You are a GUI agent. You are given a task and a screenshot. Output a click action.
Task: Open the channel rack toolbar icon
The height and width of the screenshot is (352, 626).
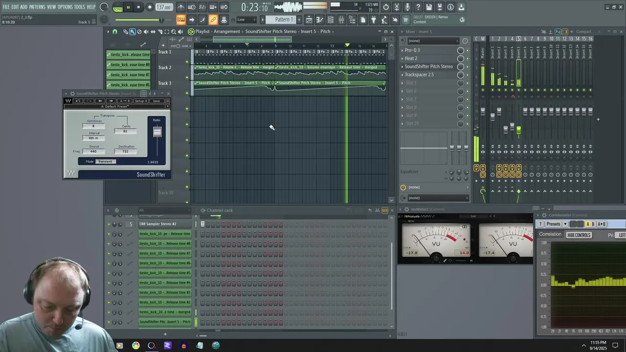tap(331, 20)
